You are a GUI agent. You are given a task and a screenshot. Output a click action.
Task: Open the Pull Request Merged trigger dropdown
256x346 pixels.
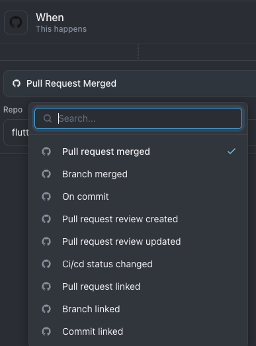(130, 83)
